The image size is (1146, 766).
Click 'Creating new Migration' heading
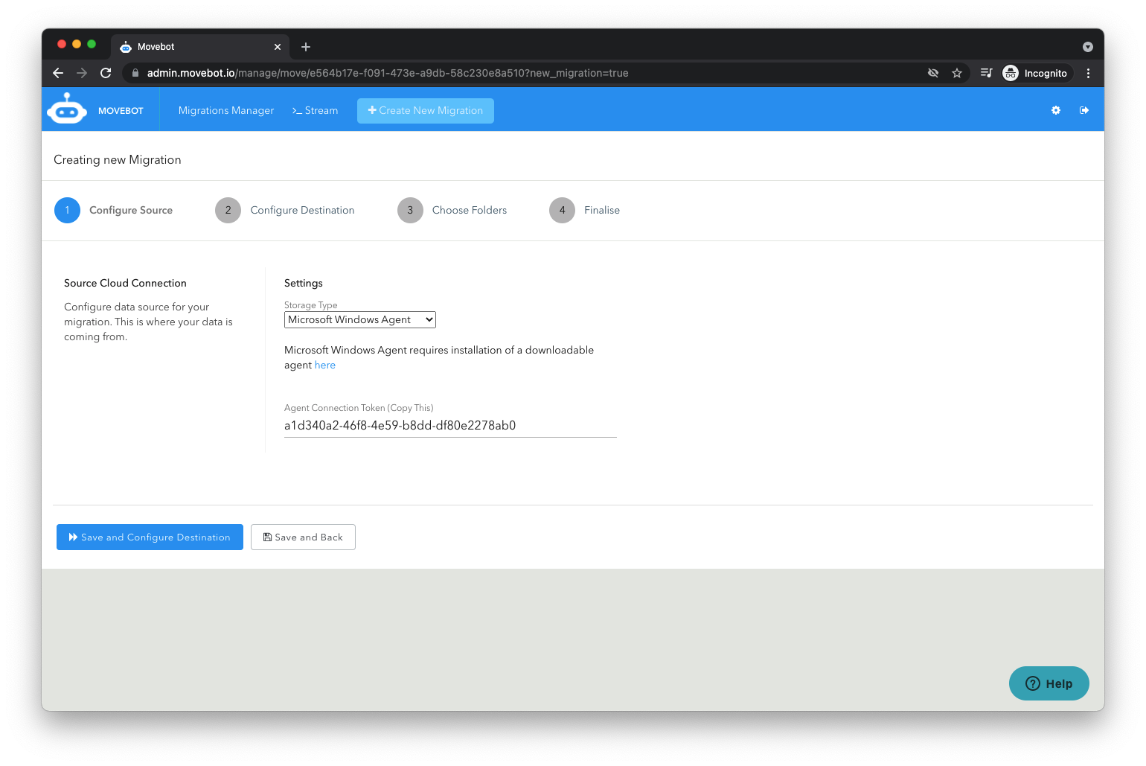tap(118, 160)
